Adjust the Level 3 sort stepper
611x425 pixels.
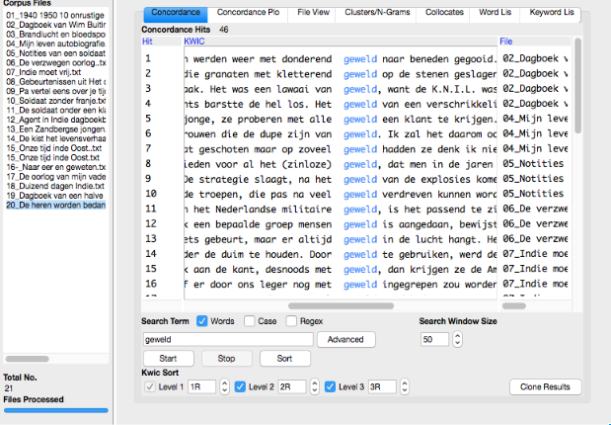pyautogui.click(x=405, y=386)
